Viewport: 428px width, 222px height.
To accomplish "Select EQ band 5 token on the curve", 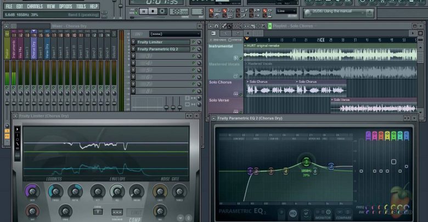I will pos(306,162).
